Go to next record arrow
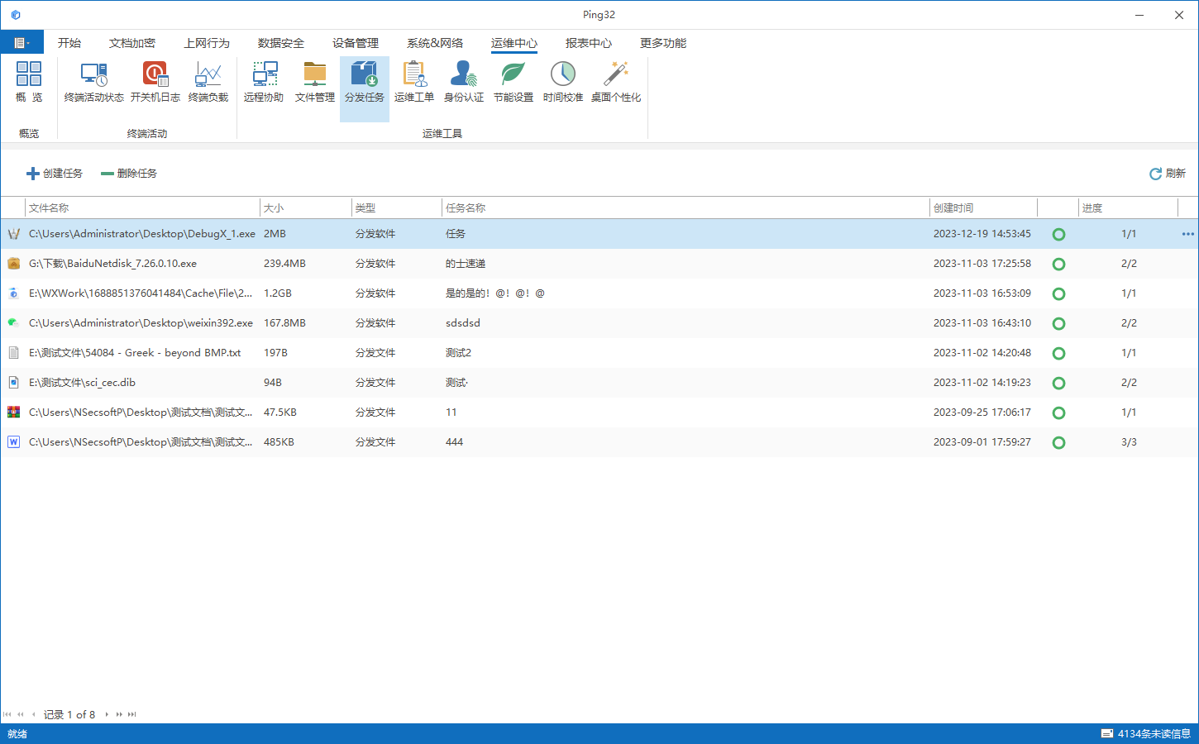 (x=107, y=714)
